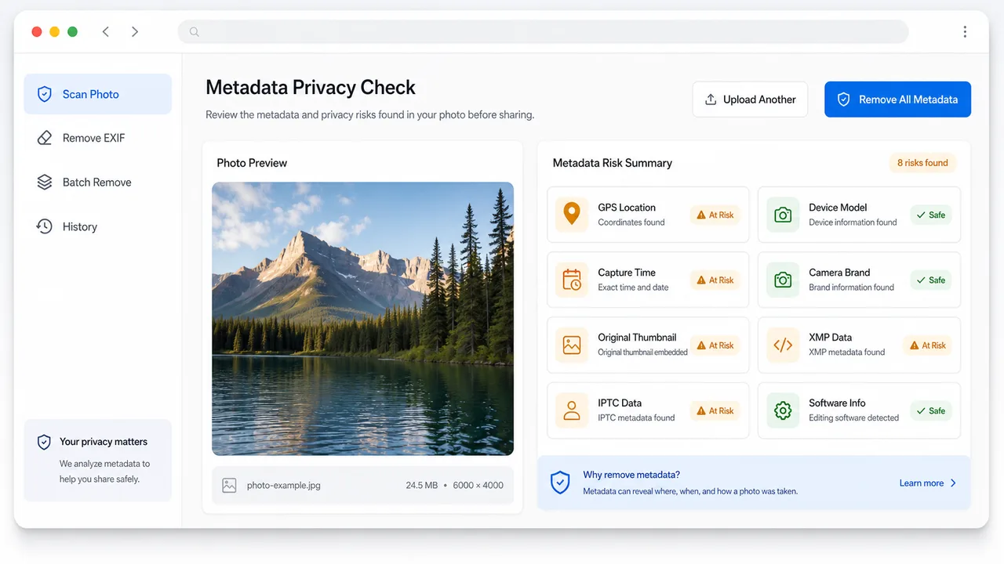1004x564 pixels.
Task: Open the three-dot browser menu
Action: point(965,32)
